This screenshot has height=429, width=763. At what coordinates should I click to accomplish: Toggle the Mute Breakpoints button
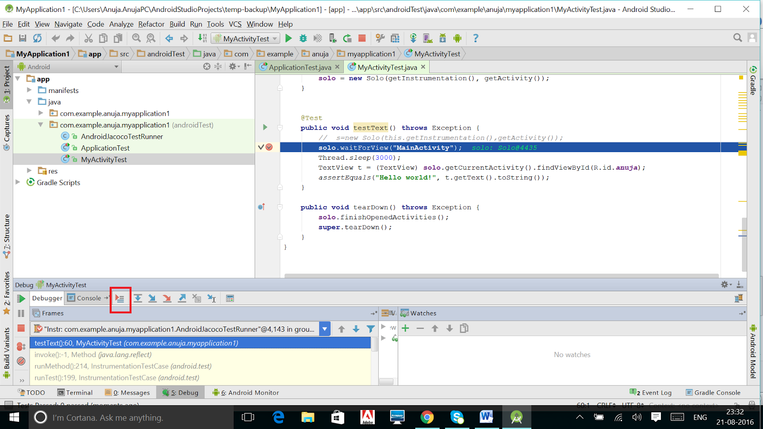click(x=21, y=361)
